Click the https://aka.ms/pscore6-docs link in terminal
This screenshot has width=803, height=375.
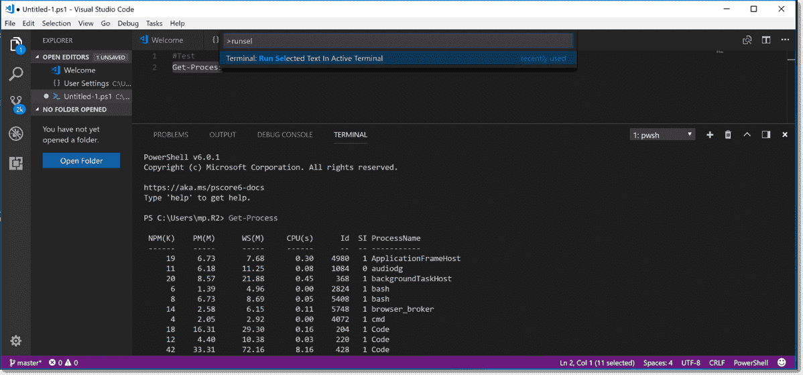204,188
